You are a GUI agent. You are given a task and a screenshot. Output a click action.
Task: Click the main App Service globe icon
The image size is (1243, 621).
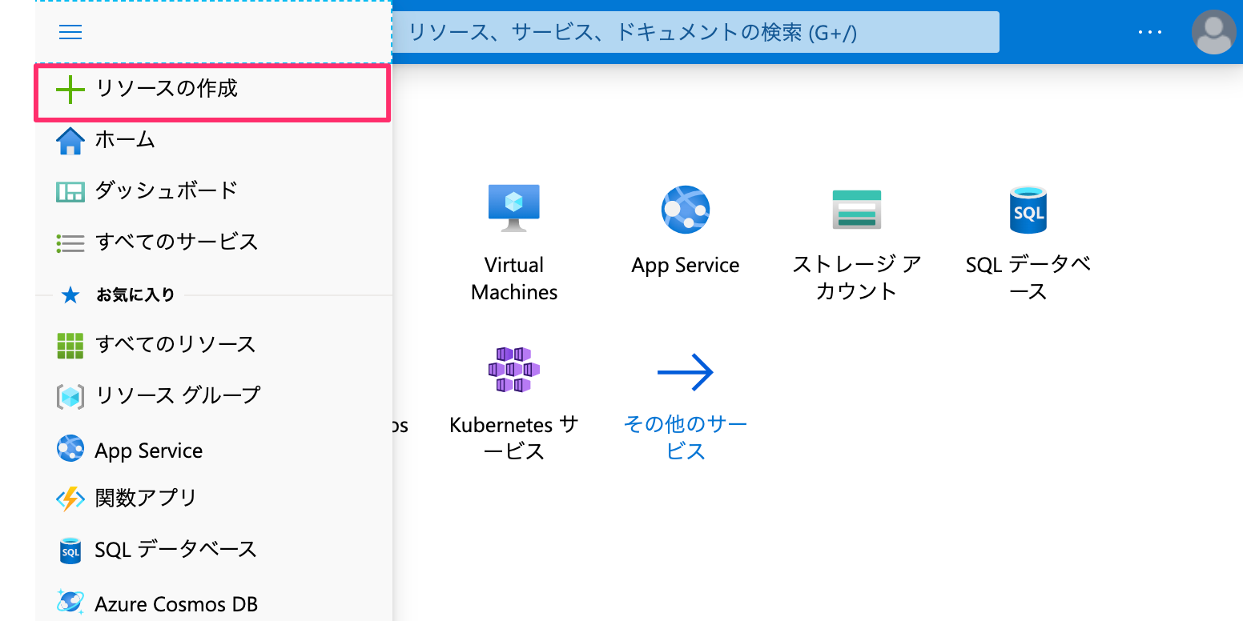[686, 210]
